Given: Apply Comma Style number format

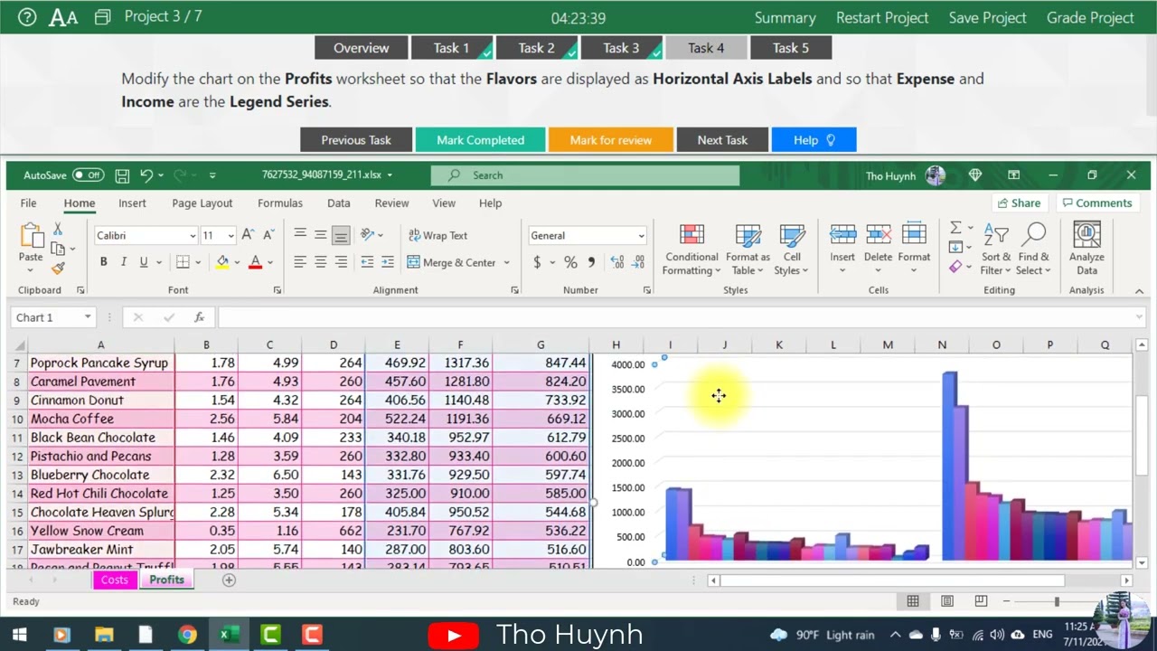Looking at the screenshot, I should 591,262.
